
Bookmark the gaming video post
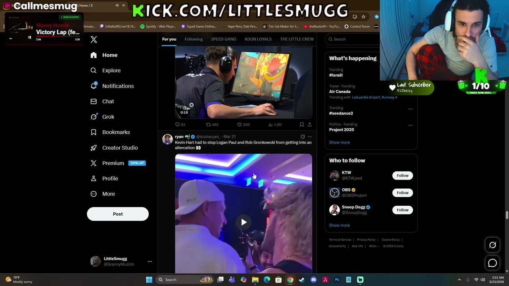pyautogui.click(x=302, y=125)
